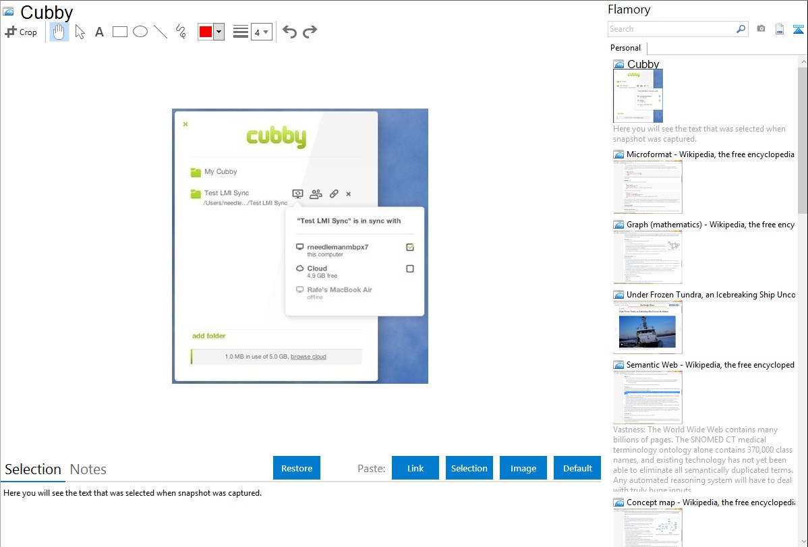Select the Concept map - Wikipedia title

pyautogui.click(x=711, y=502)
